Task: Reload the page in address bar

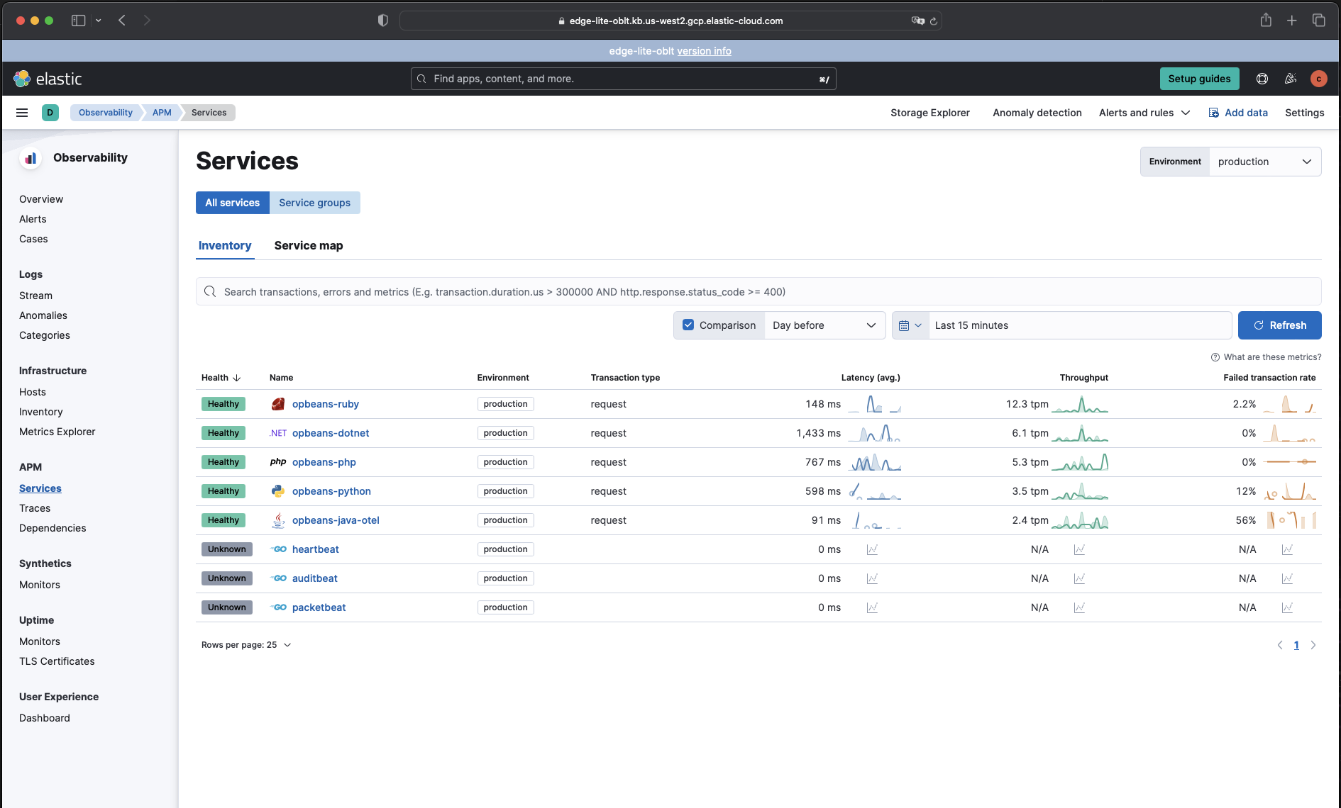Action: point(934,21)
